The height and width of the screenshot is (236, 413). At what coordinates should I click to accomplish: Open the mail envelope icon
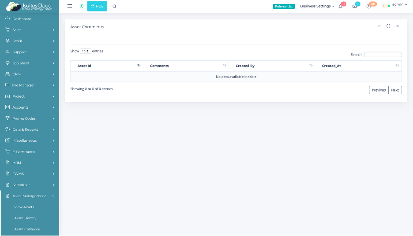tap(354, 6)
